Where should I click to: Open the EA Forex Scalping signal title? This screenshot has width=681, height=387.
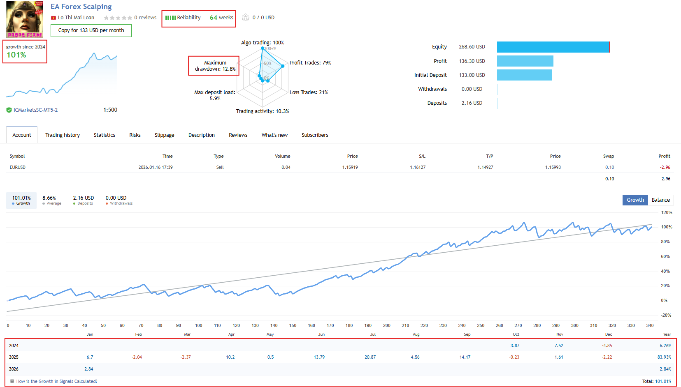pyautogui.click(x=81, y=7)
